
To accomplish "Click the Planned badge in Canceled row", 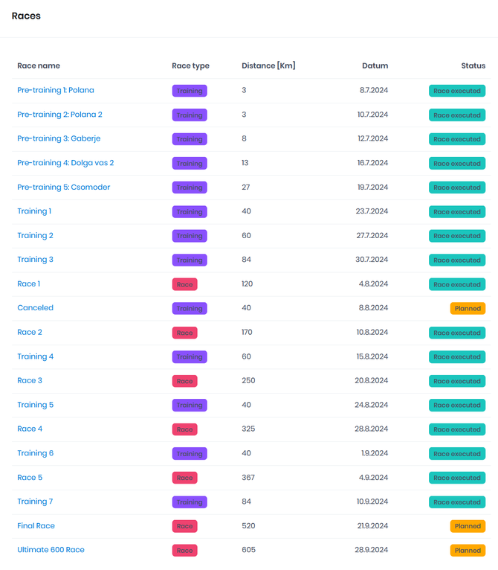I will click(x=468, y=309).
